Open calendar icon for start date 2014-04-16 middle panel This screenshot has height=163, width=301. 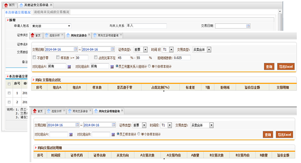point(75,49)
